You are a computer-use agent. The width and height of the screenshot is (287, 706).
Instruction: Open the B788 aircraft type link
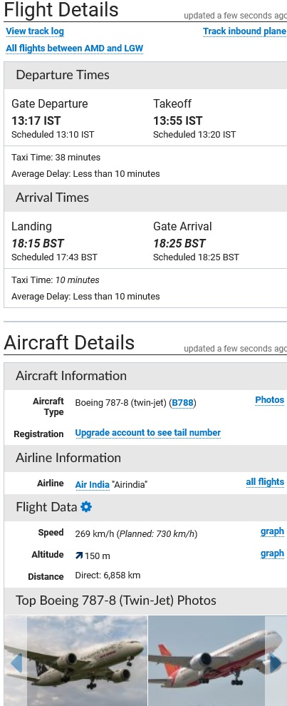pyautogui.click(x=182, y=402)
